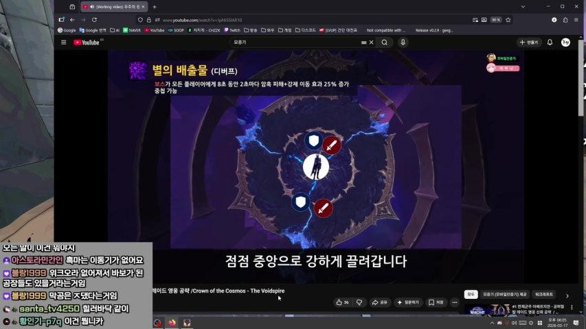Open the site security lock icon
The width and height of the screenshot is (586, 329).
(x=149, y=20)
